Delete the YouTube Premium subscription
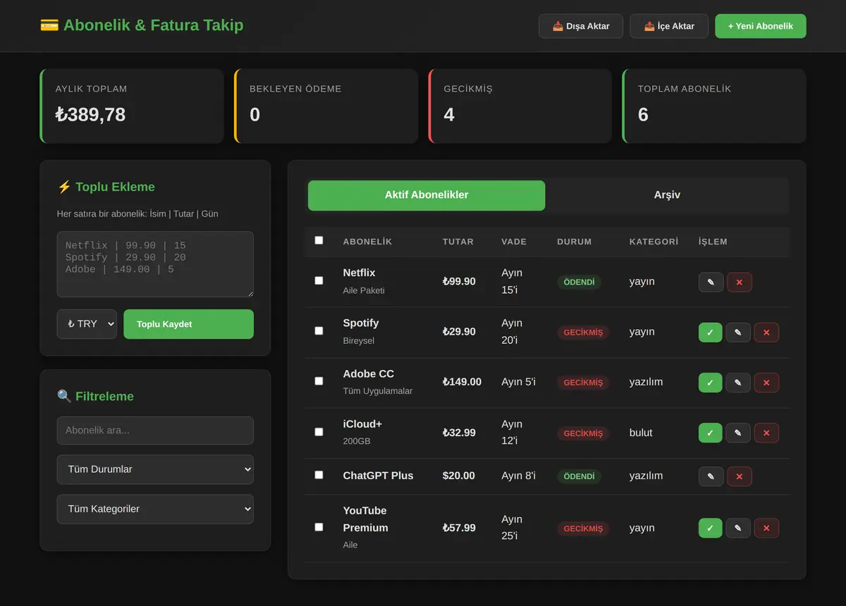The width and height of the screenshot is (846, 606). pyautogui.click(x=766, y=528)
